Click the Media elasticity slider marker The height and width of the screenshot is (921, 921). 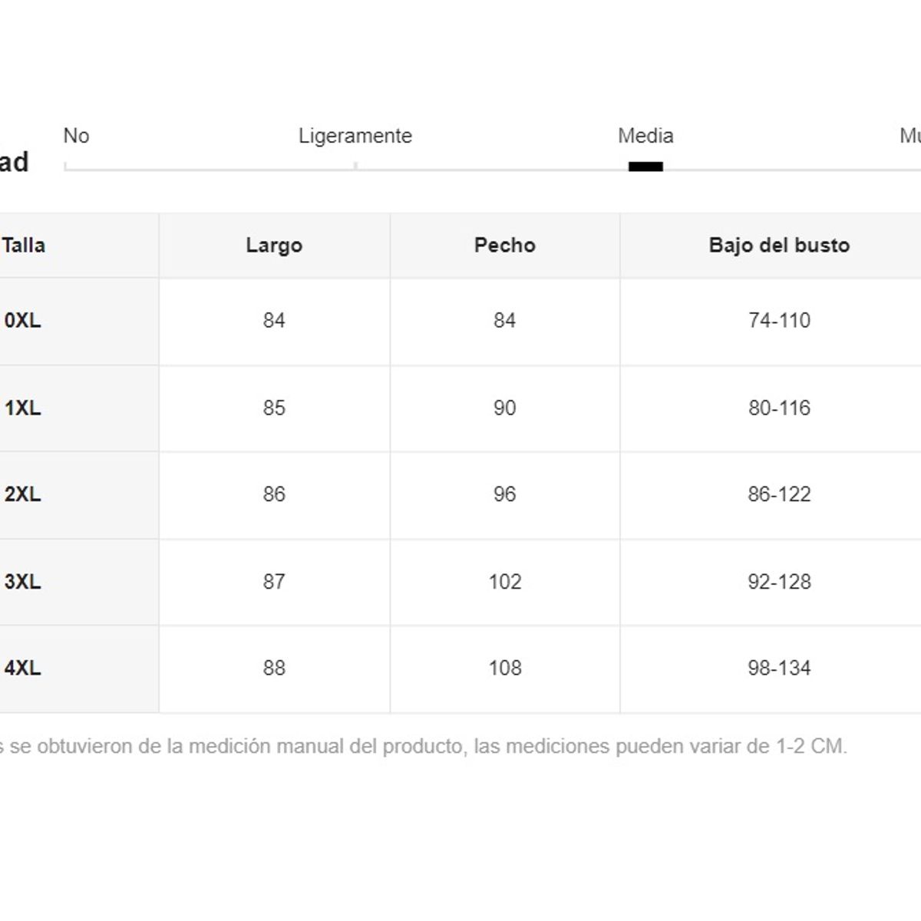[645, 167]
